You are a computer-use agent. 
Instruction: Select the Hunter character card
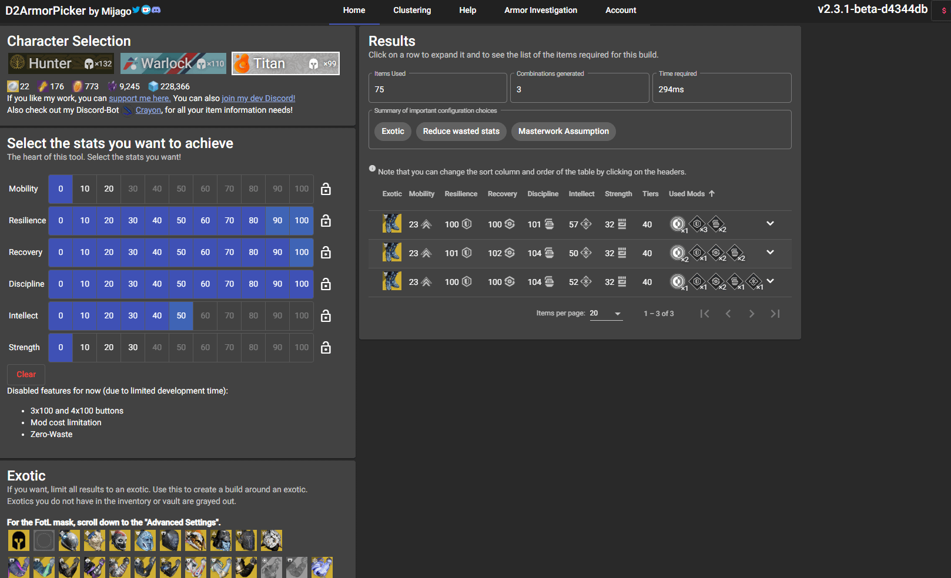pyautogui.click(x=61, y=63)
